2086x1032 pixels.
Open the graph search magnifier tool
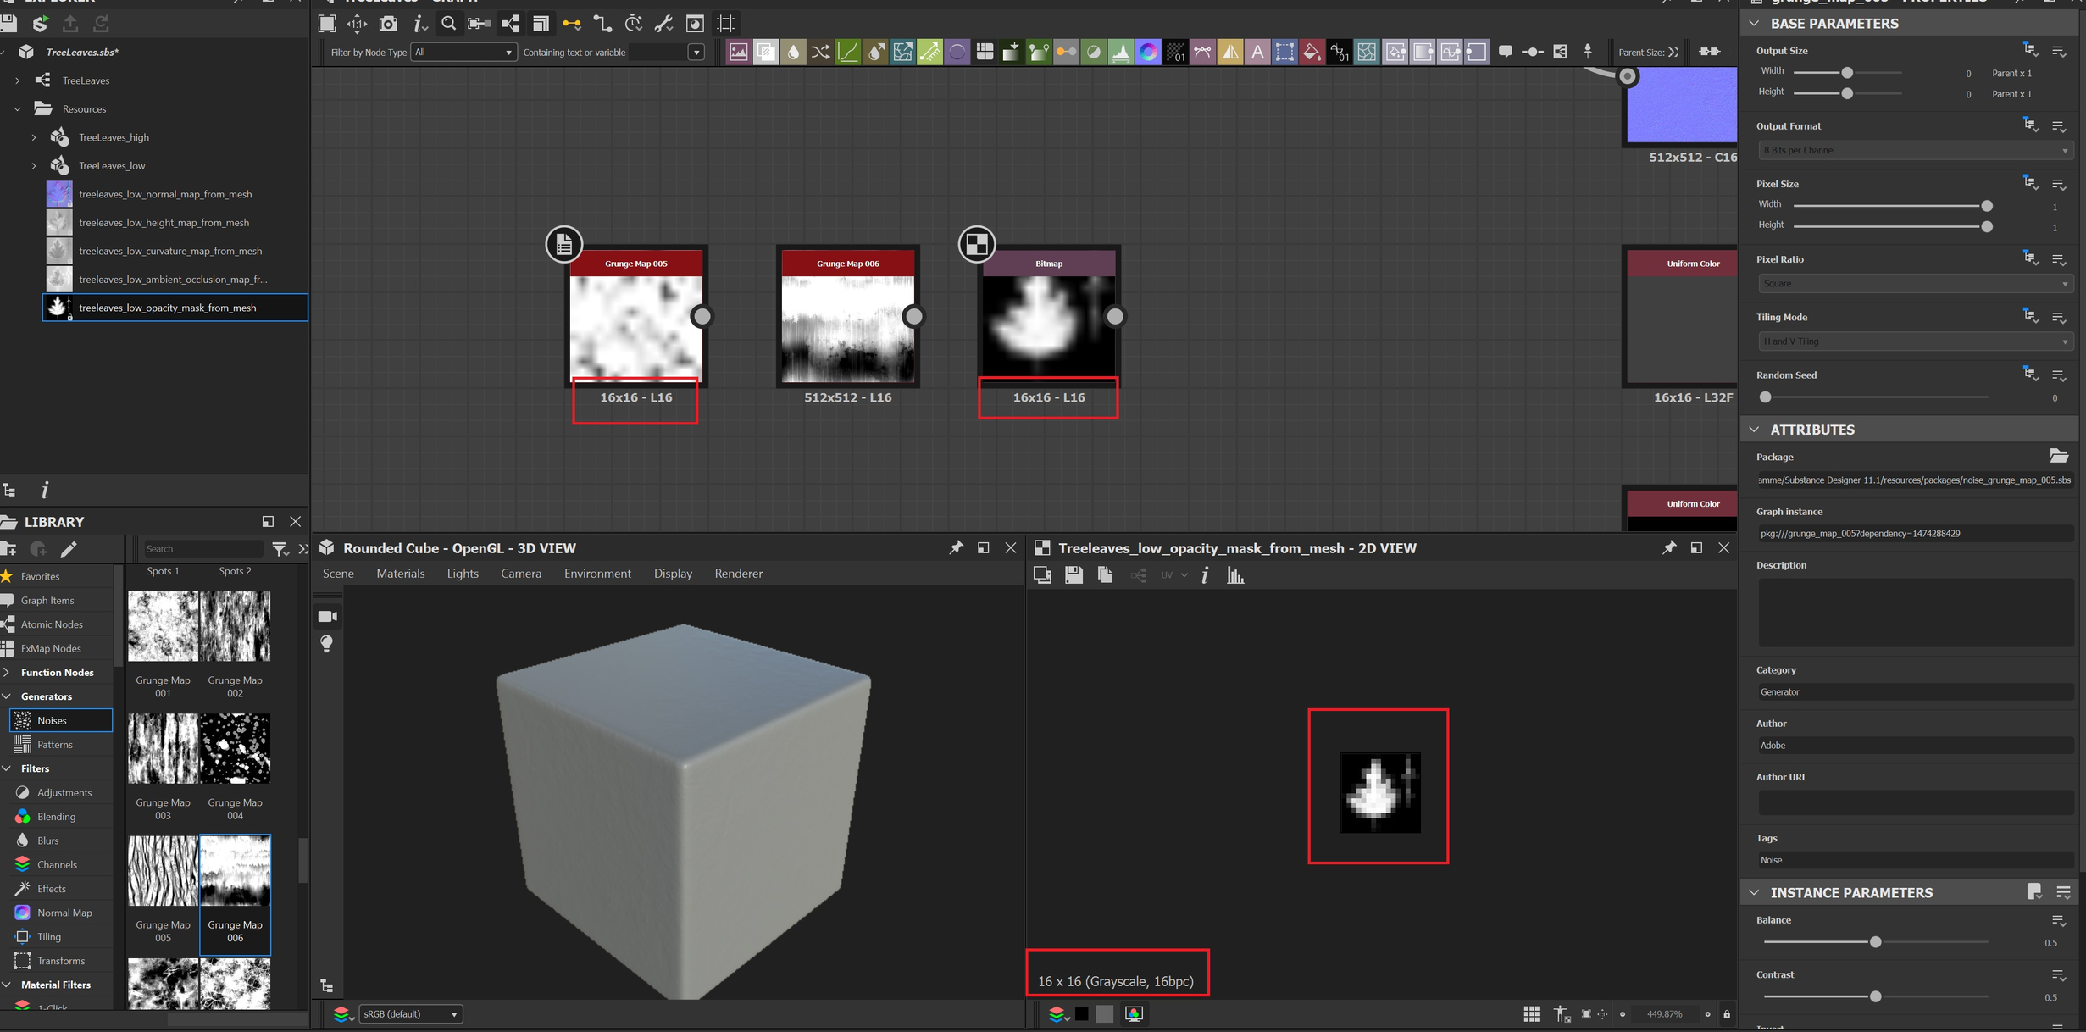click(449, 24)
